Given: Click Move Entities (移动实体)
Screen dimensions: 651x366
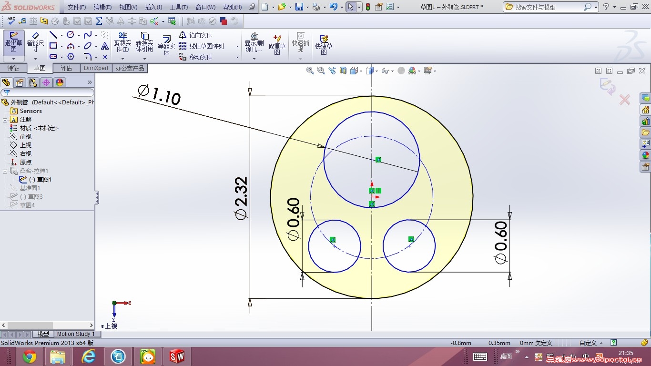Looking at the screenshot, I should point(195,57).
